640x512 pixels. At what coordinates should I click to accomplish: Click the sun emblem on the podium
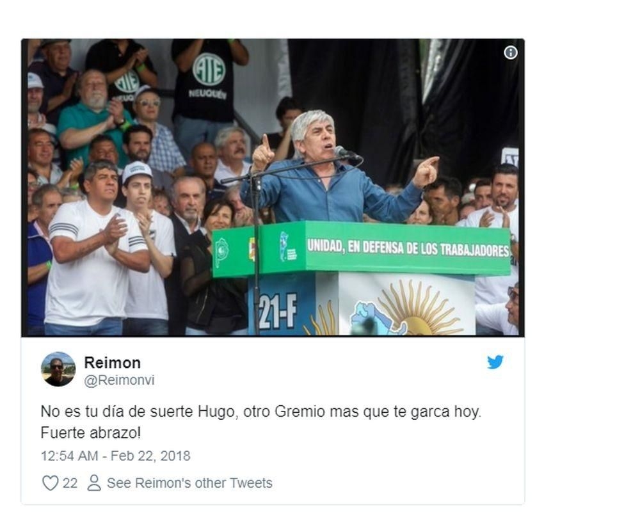pyautogui.click(x=415, y=308)
